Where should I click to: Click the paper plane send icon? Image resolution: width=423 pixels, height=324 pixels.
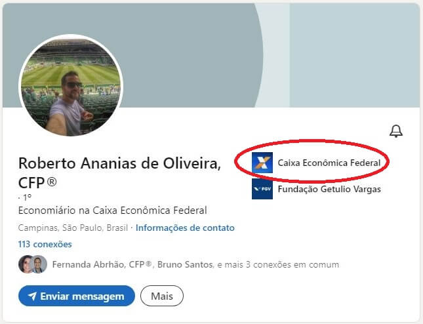(x=32, y=296)
